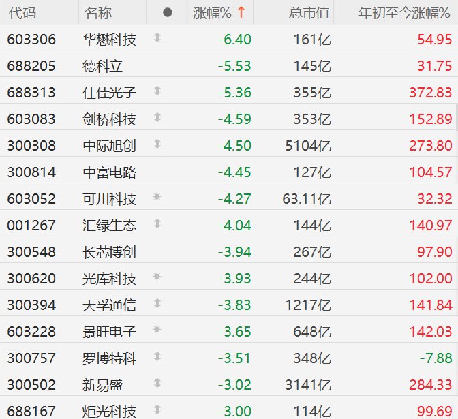
Task: Select stock name 新易盛
Action: (x=102, y=385)
